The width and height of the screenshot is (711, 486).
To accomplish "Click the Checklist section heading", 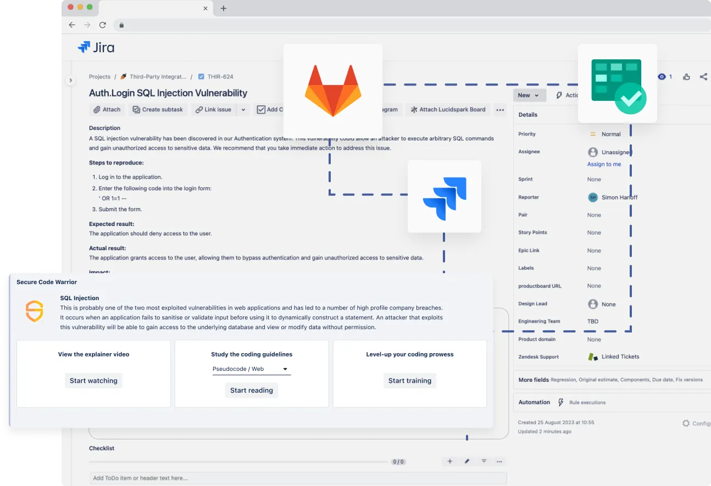I will pos(102,448).
